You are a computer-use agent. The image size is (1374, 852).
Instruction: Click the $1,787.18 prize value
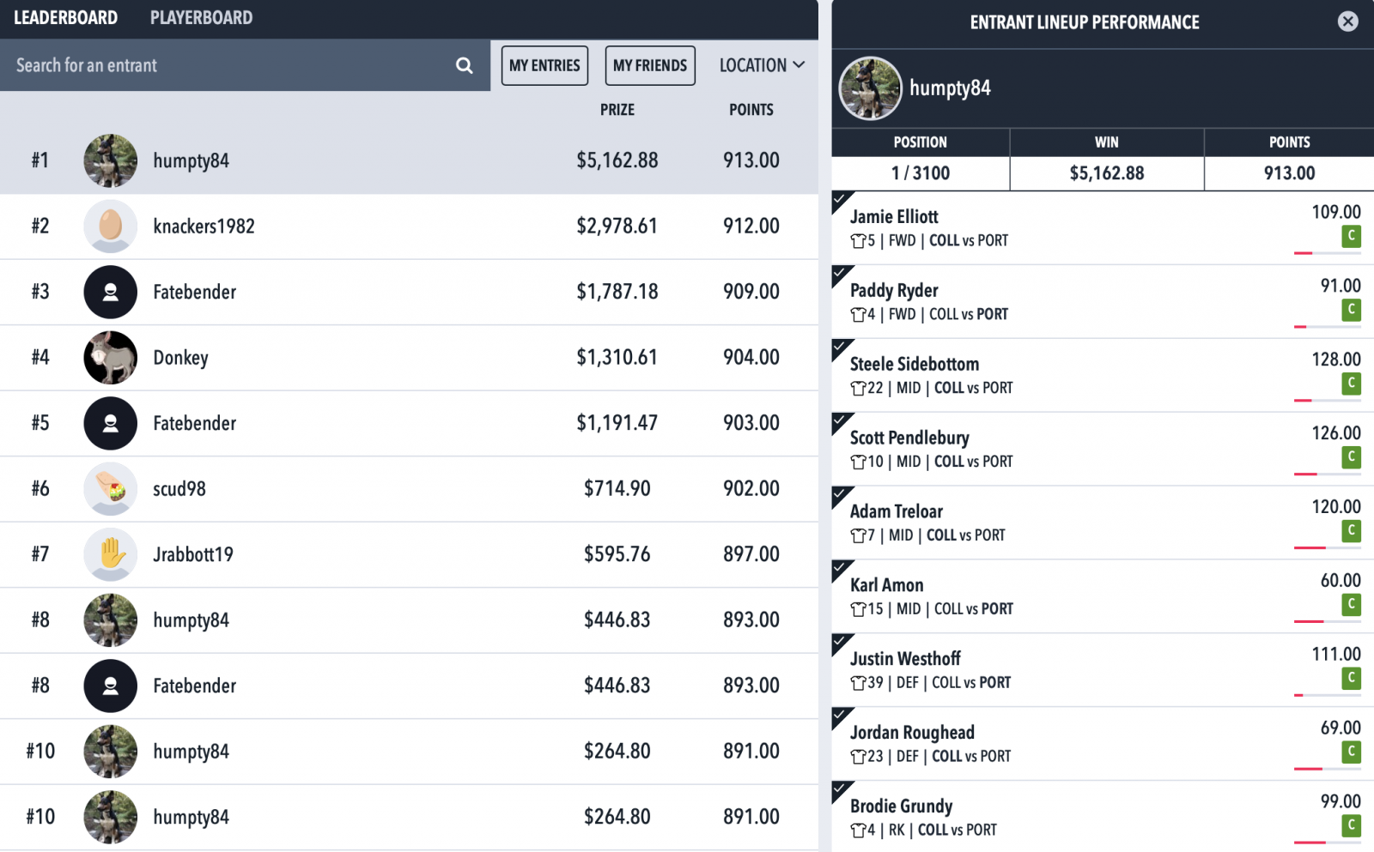click(x=617, y=292)
